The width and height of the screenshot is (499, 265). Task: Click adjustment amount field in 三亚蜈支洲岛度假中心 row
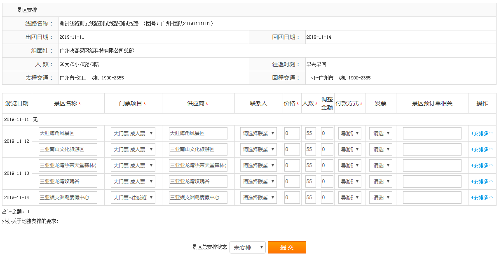327,198
